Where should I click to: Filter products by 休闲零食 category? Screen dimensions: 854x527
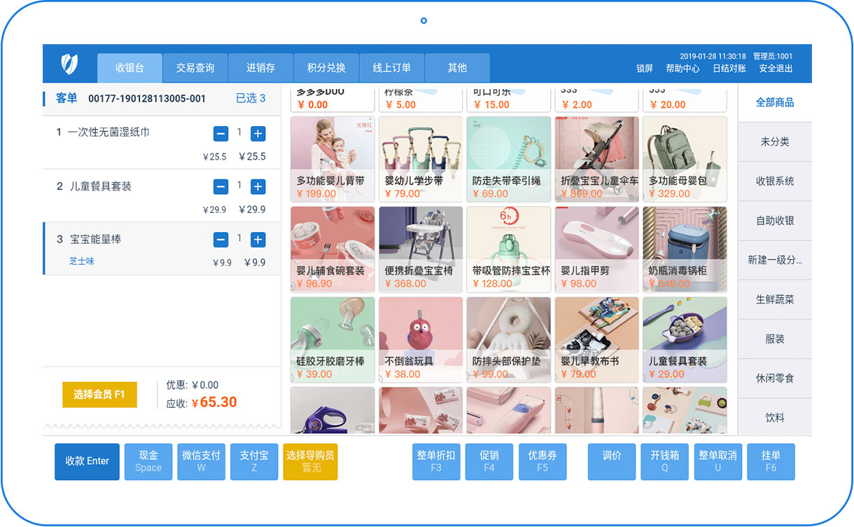click(x=774, y=378)
